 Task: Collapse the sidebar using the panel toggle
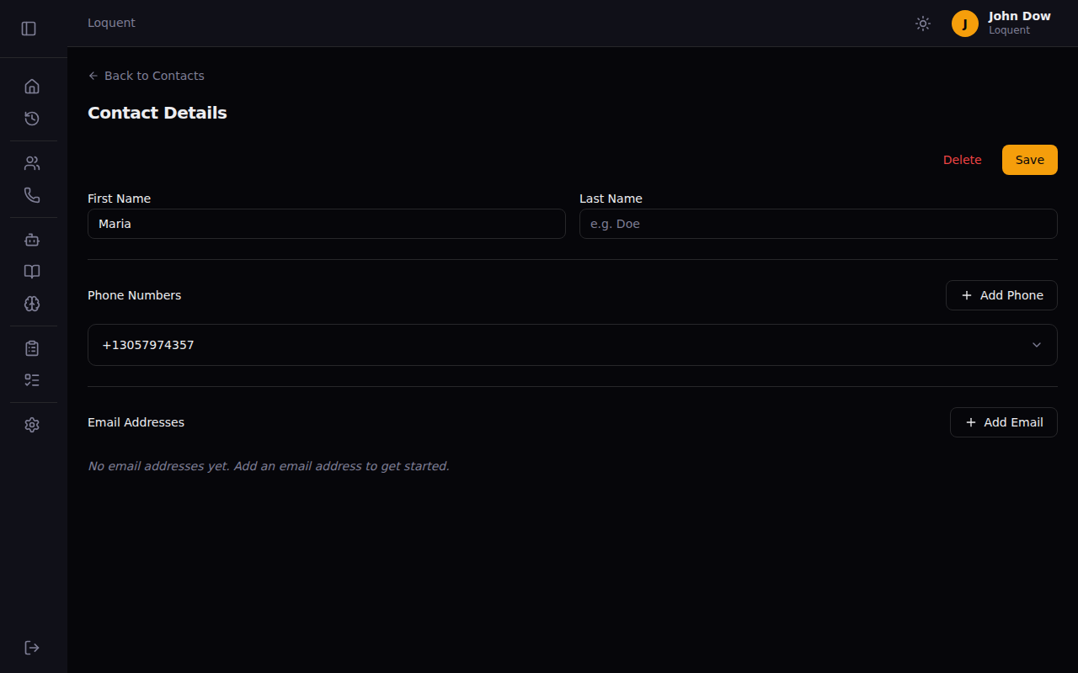29,28
